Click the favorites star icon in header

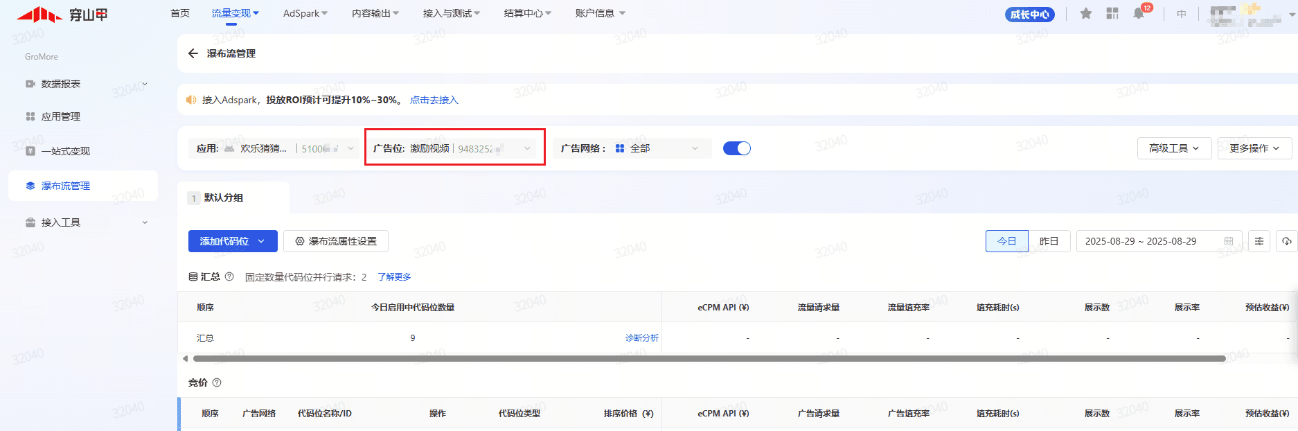[x=1086, y=13]
